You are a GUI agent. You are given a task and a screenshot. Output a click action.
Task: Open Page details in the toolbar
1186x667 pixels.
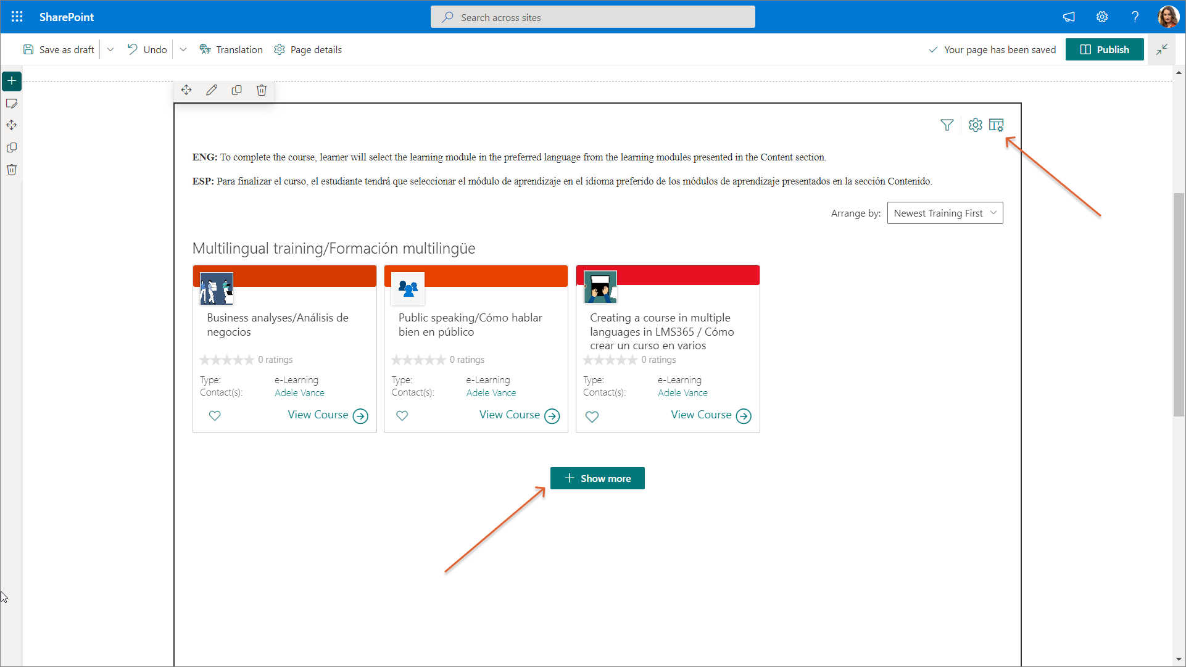click(x=308, y=49)
